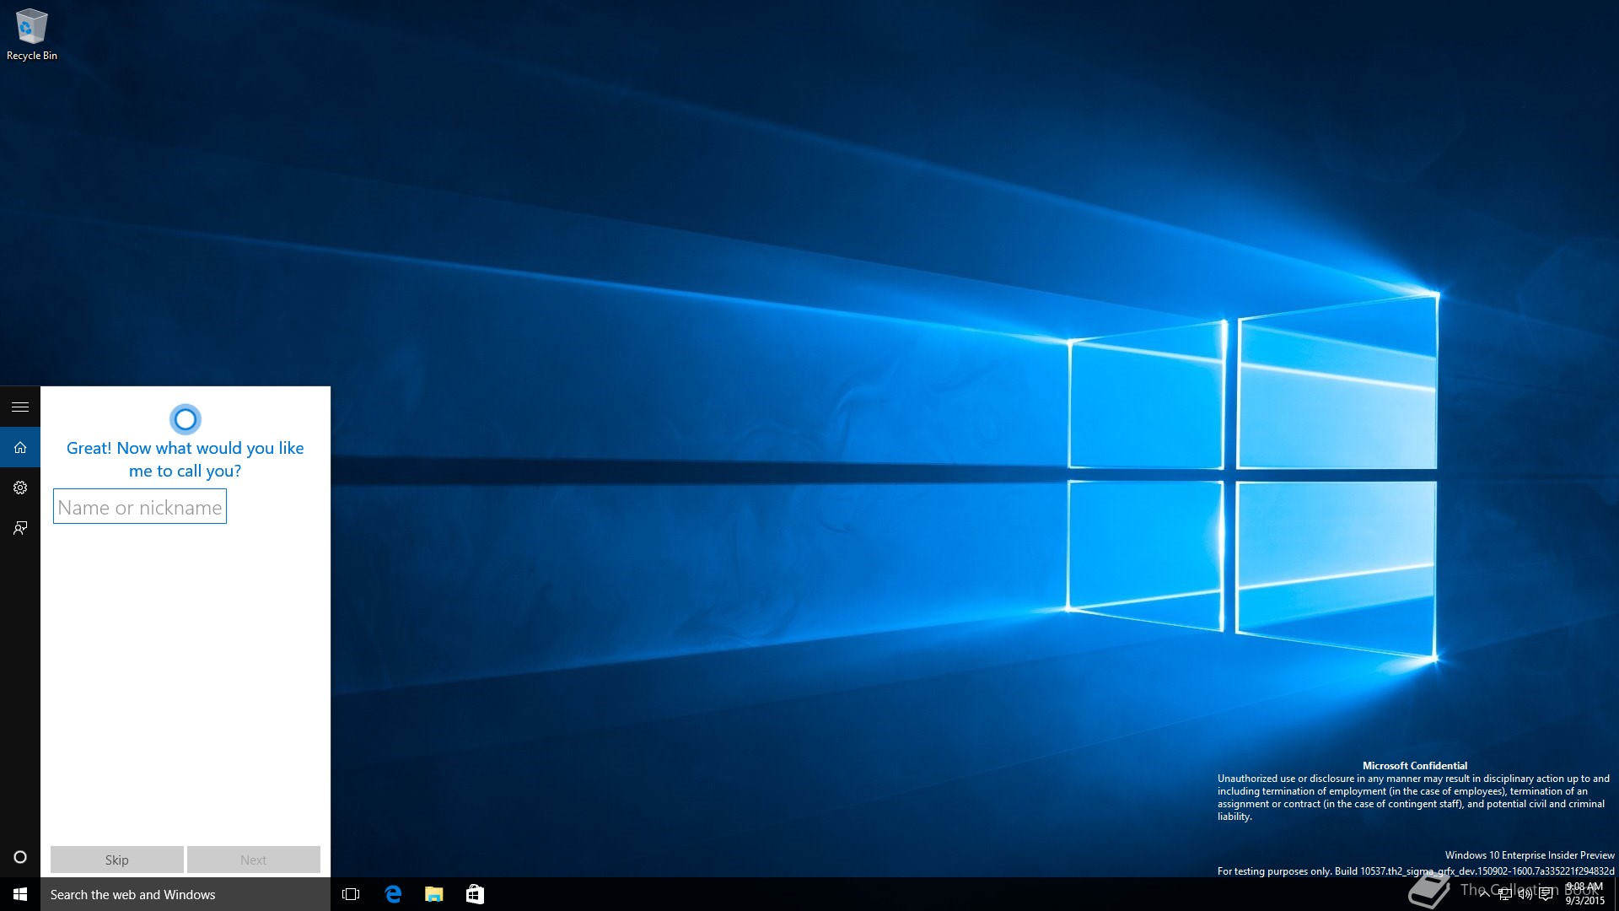Open the Windows Start button
Viewport: 1619px width, 911px height.
click(20, 894)
